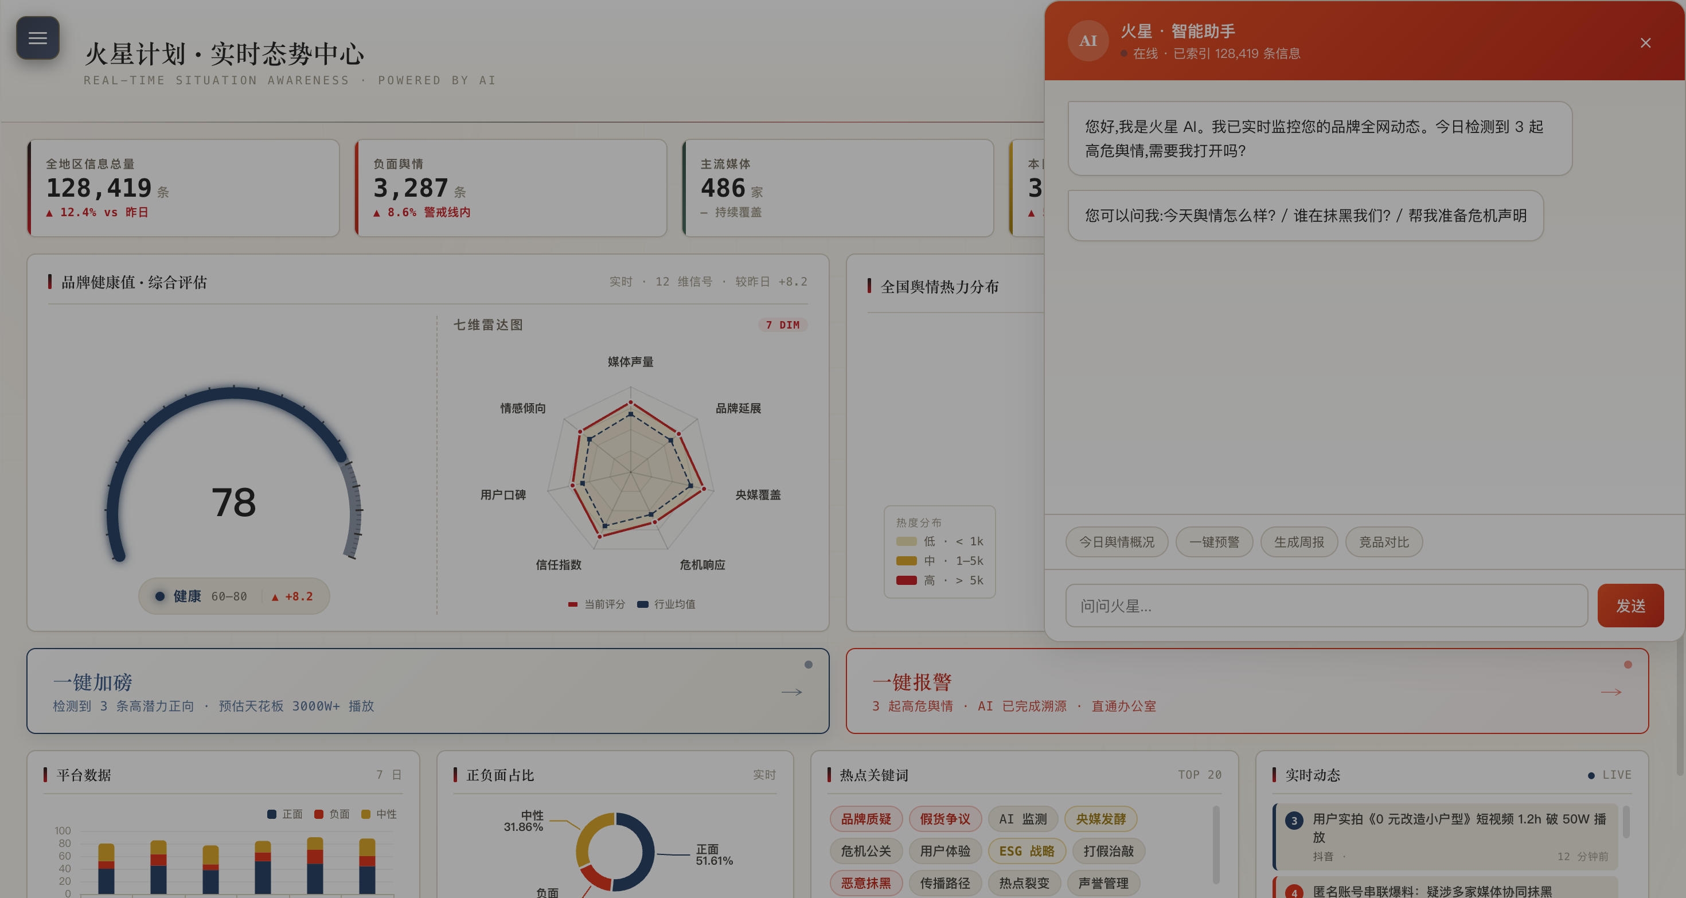Click the AI 监测 keyword tag
The image size is (1686, 898).
[x=1023, y=819]
